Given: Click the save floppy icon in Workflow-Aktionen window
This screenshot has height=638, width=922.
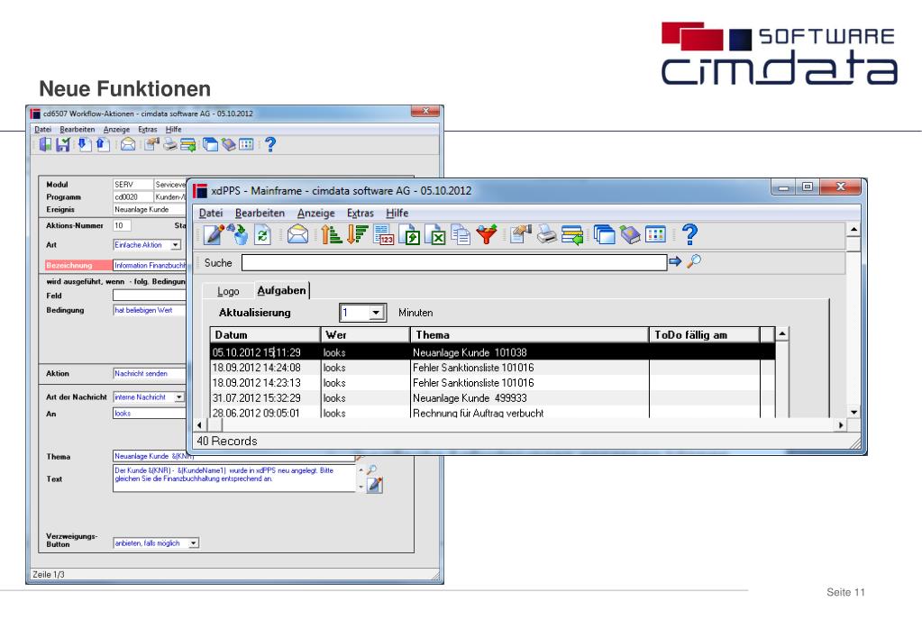Looking at the screenshot, I should (63, 144).
